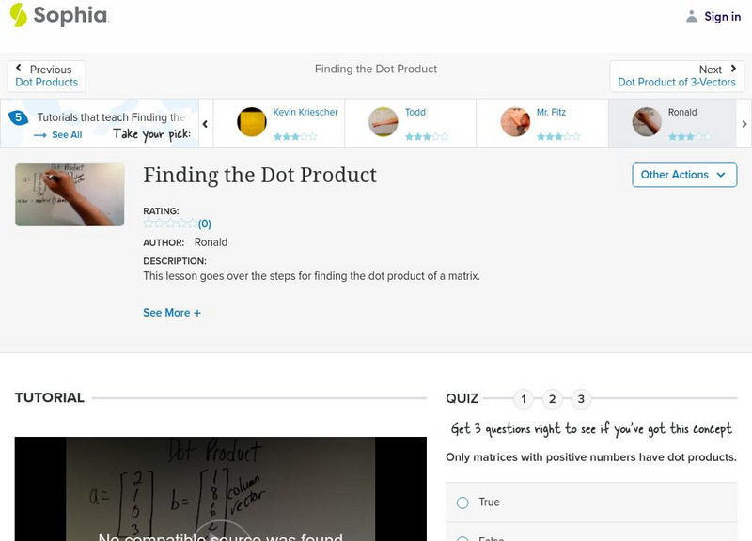Click quiz step 2 circle

coord(552,399)
